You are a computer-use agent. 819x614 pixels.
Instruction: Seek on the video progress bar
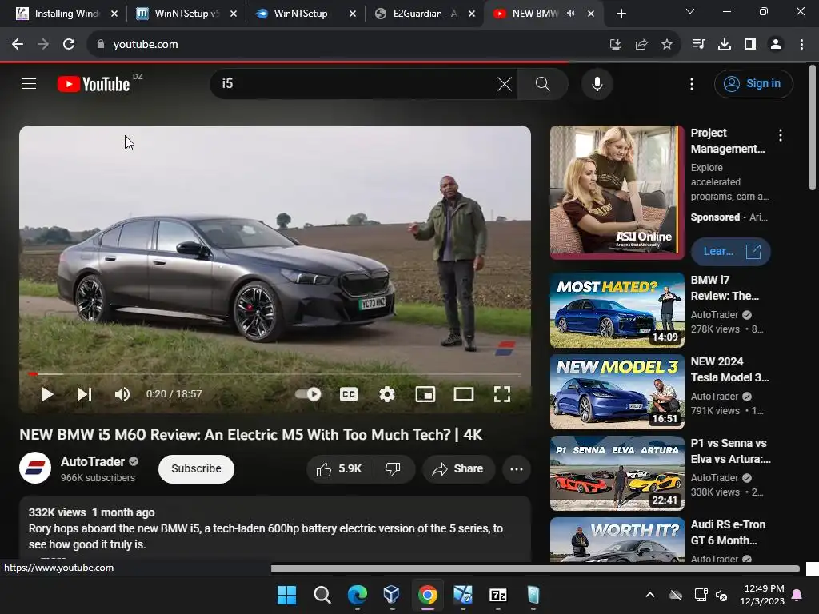coord(275,374)
